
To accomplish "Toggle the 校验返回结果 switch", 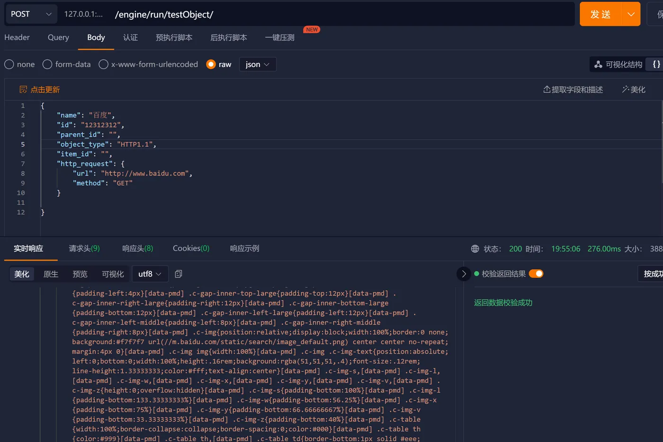I will (x=536, y=274).
